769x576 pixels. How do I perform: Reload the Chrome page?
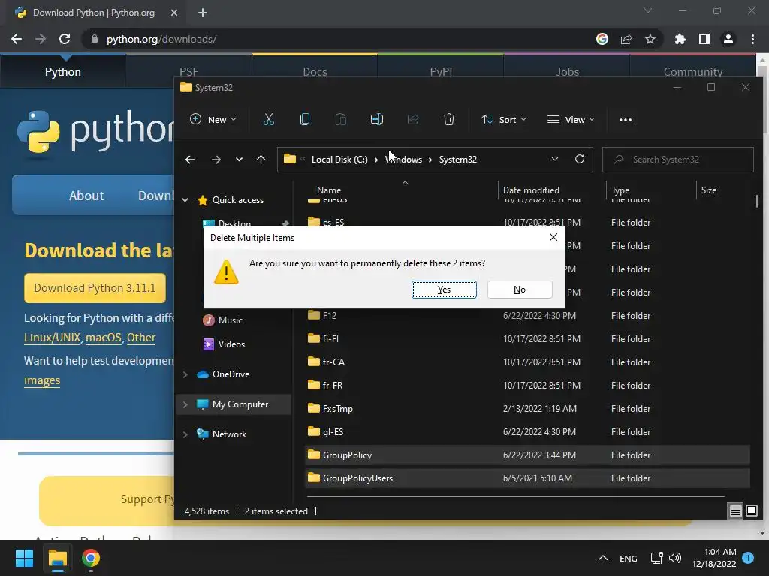point(65,39)
